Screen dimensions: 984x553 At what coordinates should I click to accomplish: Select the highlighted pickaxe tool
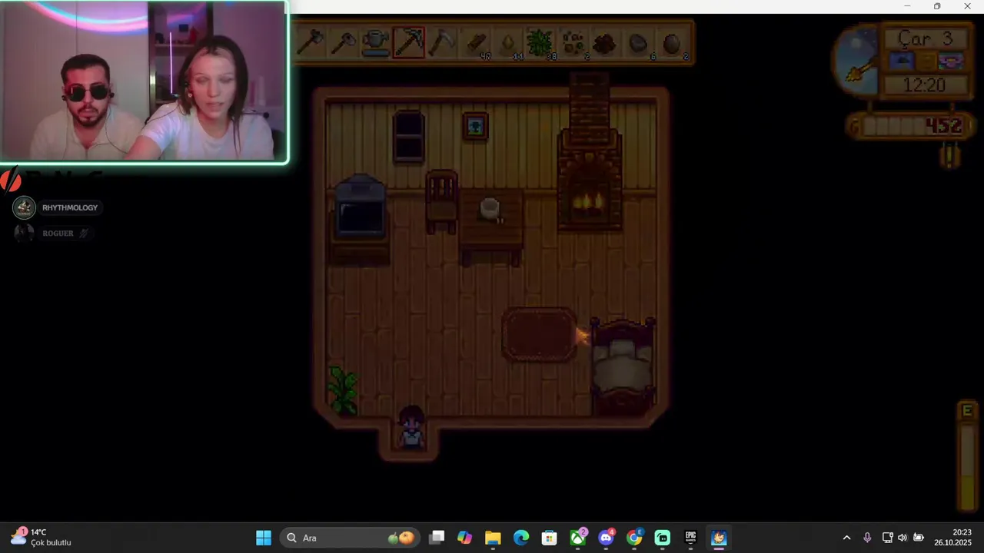tap(409, 42)
